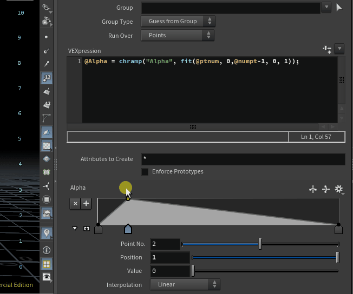Open Group field dropdown arrow
Screen dimensions: 353x294
pos(326,7)
